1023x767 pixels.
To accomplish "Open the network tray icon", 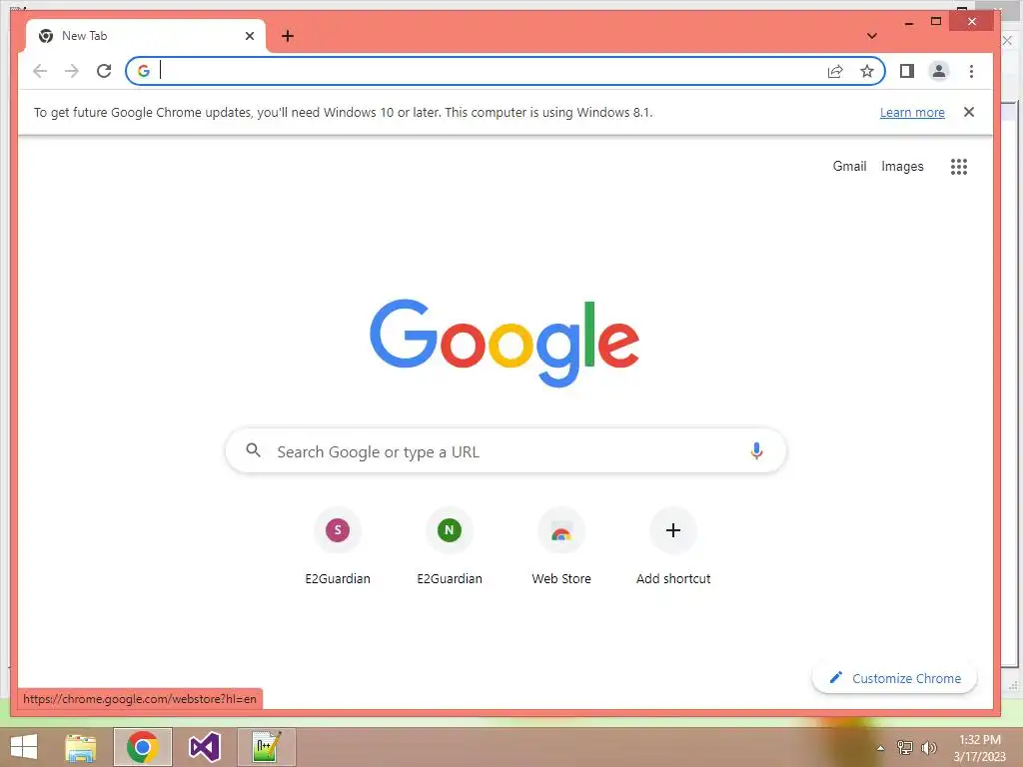I will (x=905, y=747).
